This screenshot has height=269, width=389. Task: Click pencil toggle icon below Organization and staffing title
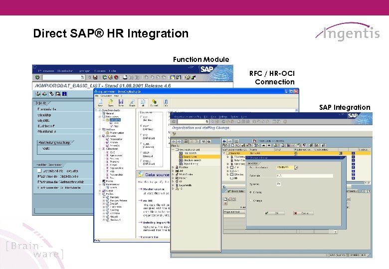pyautogui.click(x=174, y=134)
